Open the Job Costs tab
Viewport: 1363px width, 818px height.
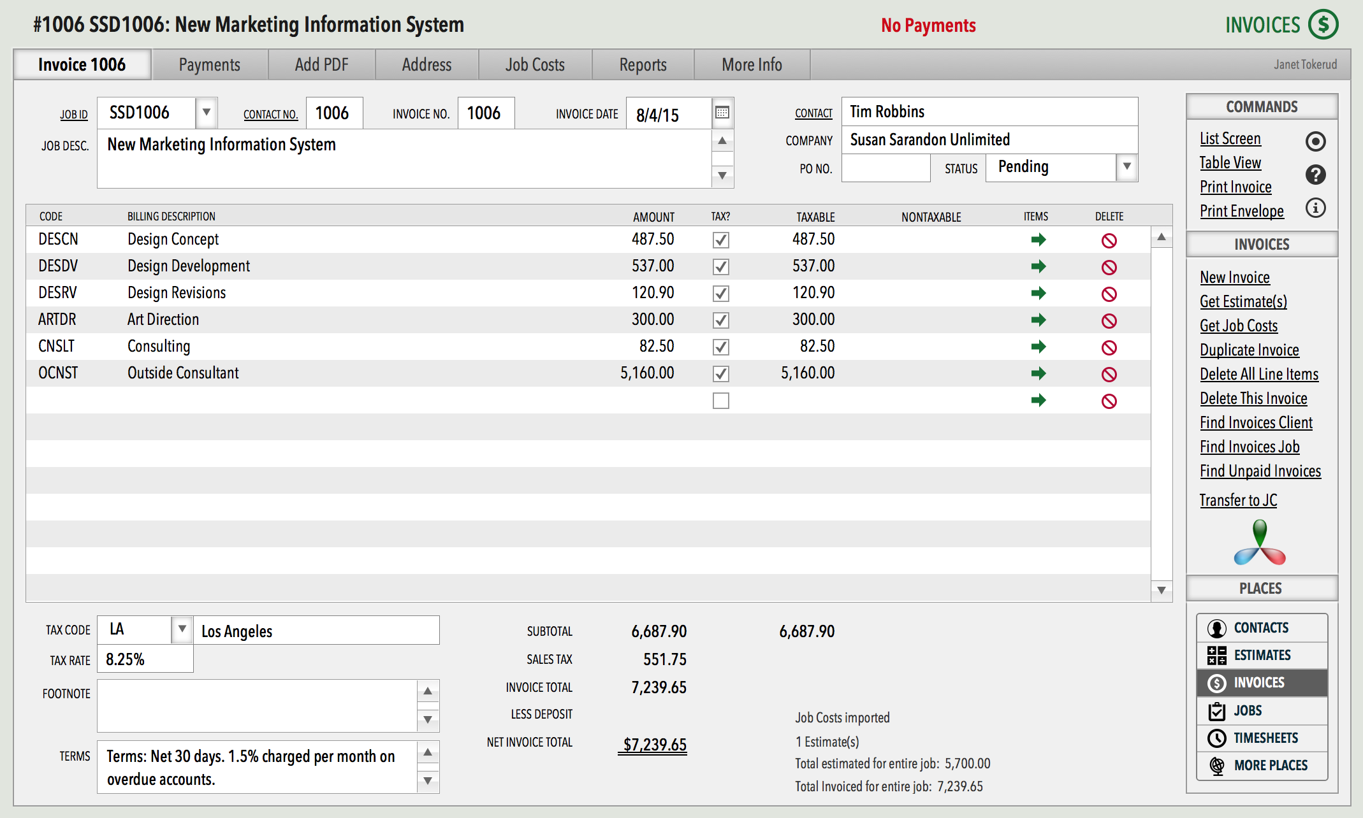(x=534, y=64)
